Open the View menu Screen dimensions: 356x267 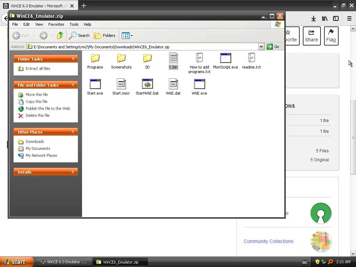coord(39,24)
